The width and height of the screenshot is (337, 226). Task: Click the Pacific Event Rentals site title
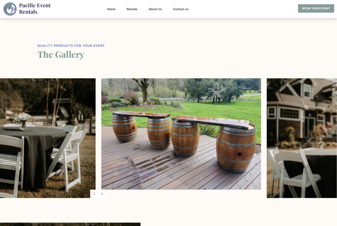(x=35, y=9)
